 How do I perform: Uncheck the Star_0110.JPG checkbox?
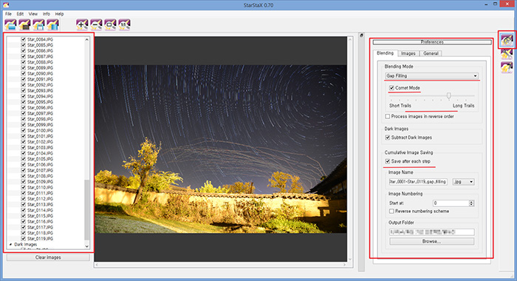tap(24, 187)
